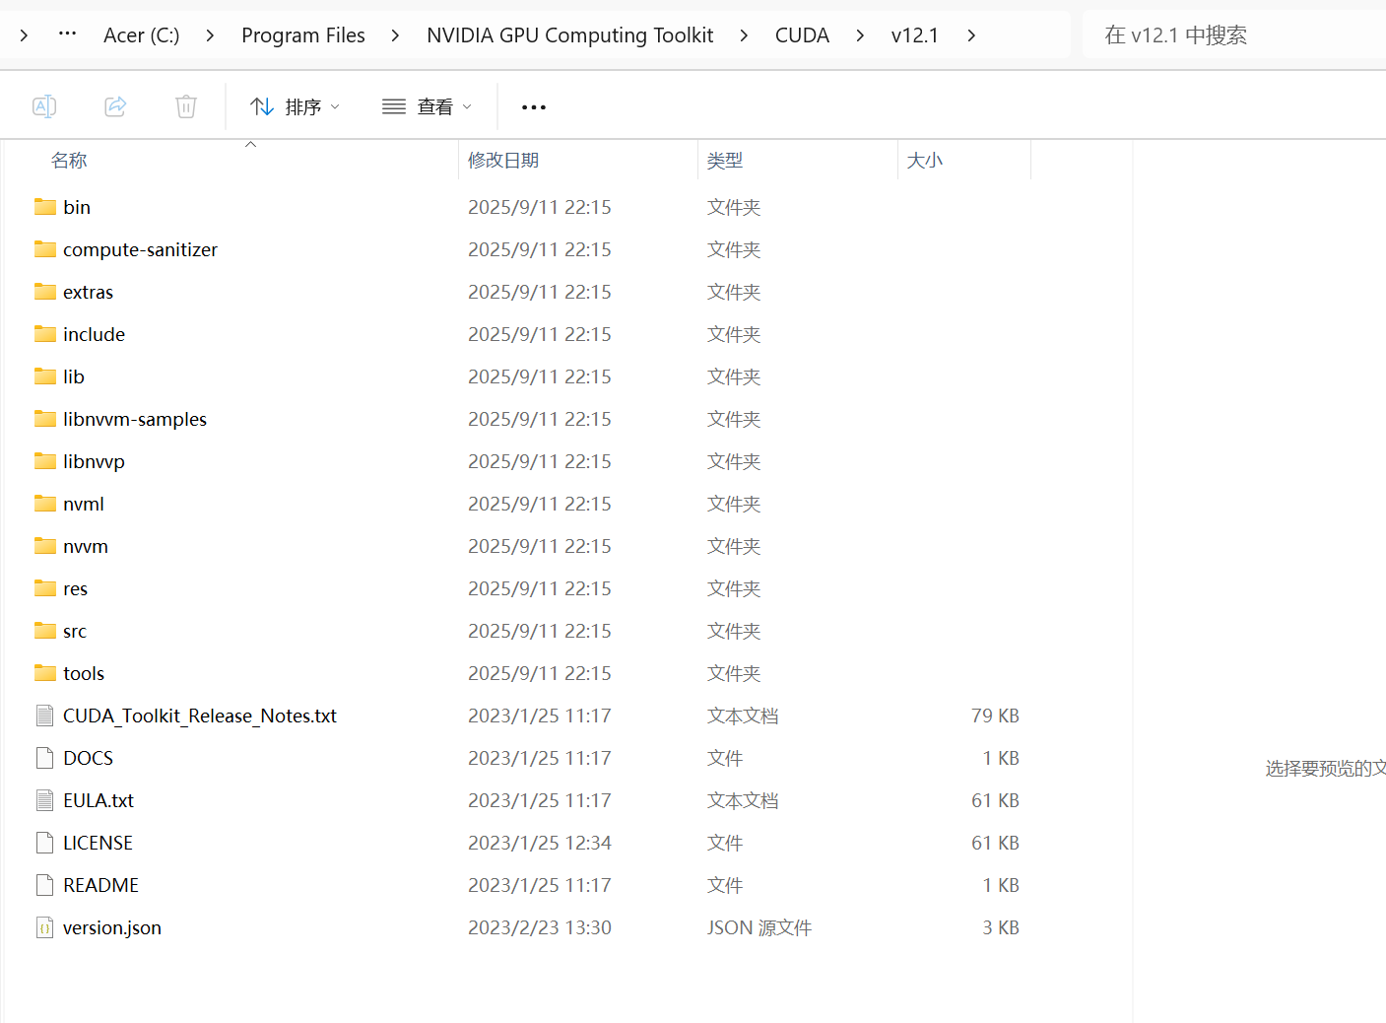Click the Rename toolbar icon
The image size is (1386, 1023).
pyautogui.click(x=44, y=106)
